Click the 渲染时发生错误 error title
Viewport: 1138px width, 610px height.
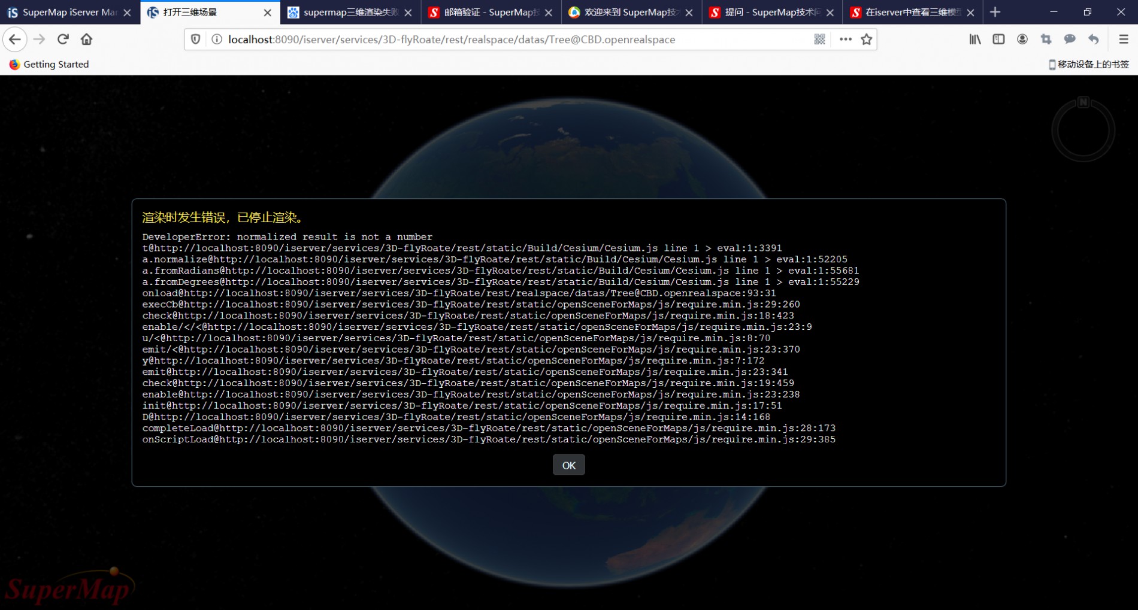223,217
